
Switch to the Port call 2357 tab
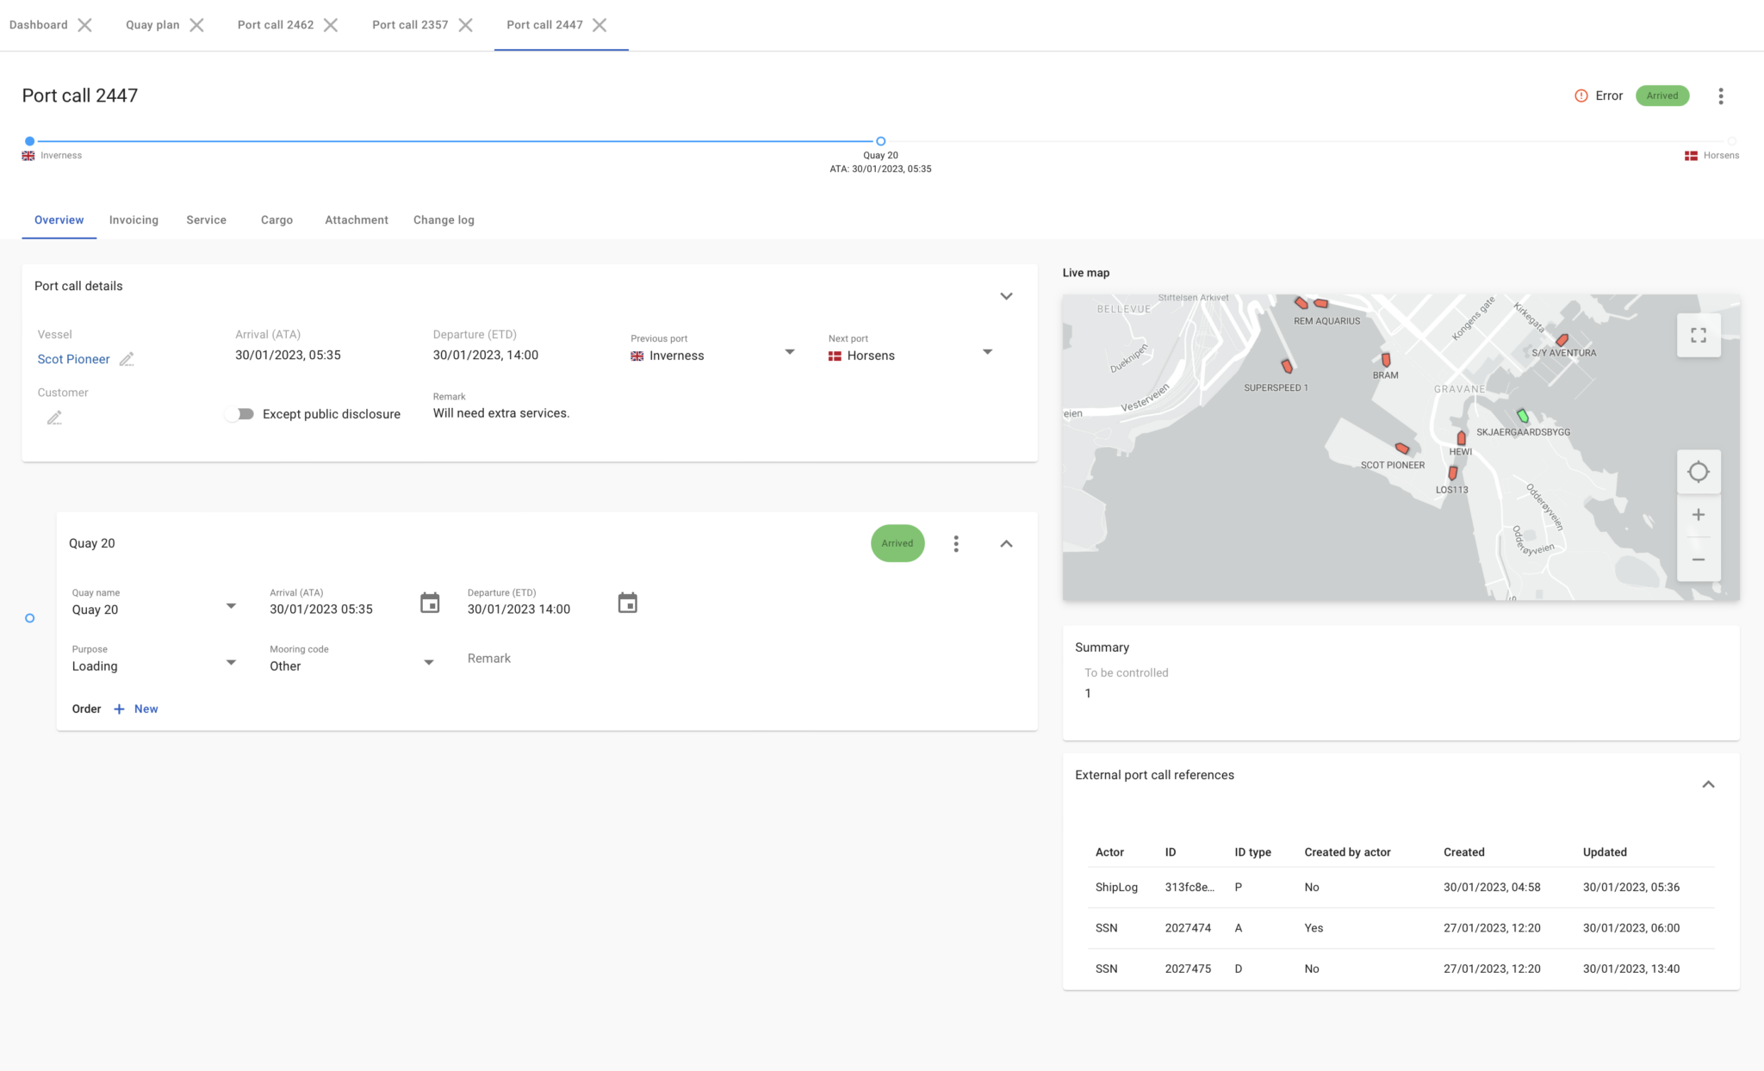pos(410,25)
